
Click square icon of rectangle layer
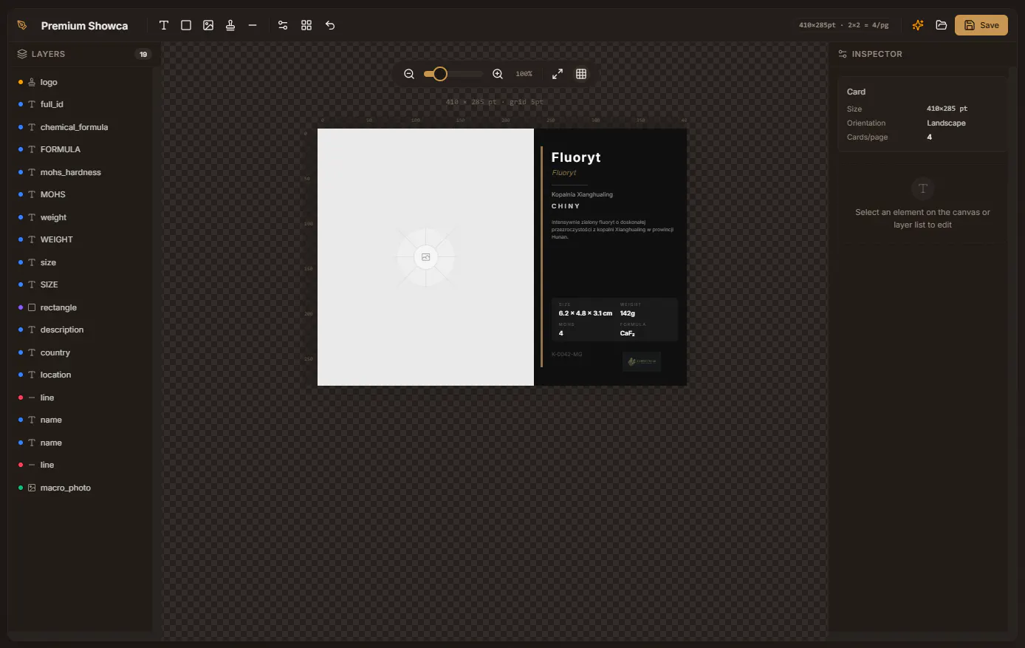click(32, 307)
